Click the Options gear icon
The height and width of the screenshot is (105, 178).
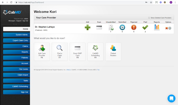[x=170, y=28]
